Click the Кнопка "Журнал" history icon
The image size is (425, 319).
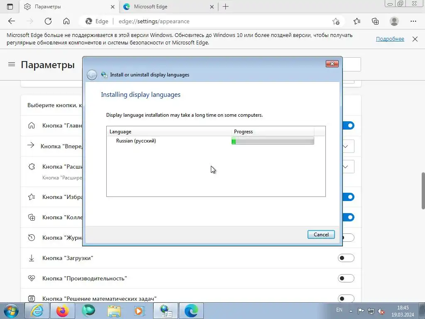[32, 238]
